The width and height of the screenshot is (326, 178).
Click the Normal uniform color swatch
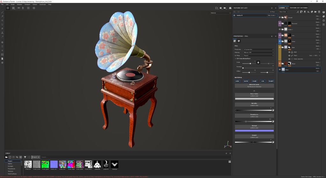254,131
